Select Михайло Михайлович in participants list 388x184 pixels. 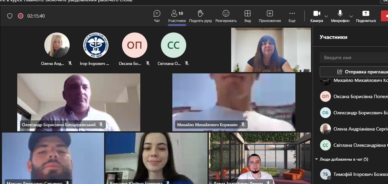coord(354,80)
